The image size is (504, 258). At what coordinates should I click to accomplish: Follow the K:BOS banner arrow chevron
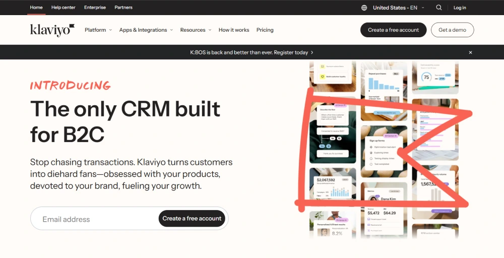(x=312, y=52)
